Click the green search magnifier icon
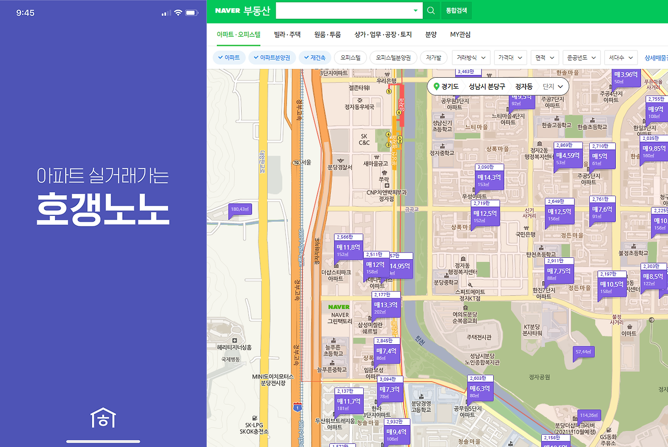 (x=431, y=10)
